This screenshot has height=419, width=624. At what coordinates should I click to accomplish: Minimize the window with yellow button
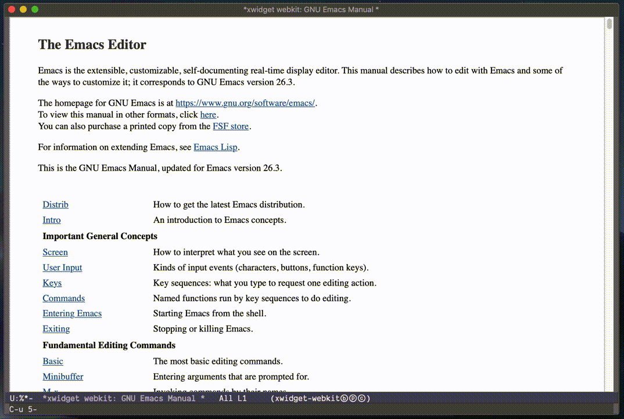click(23, 9)
